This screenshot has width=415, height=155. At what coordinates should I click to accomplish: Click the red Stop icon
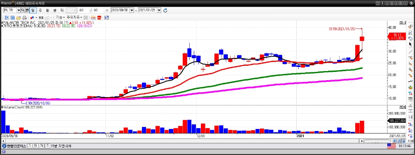coord(99,18)
